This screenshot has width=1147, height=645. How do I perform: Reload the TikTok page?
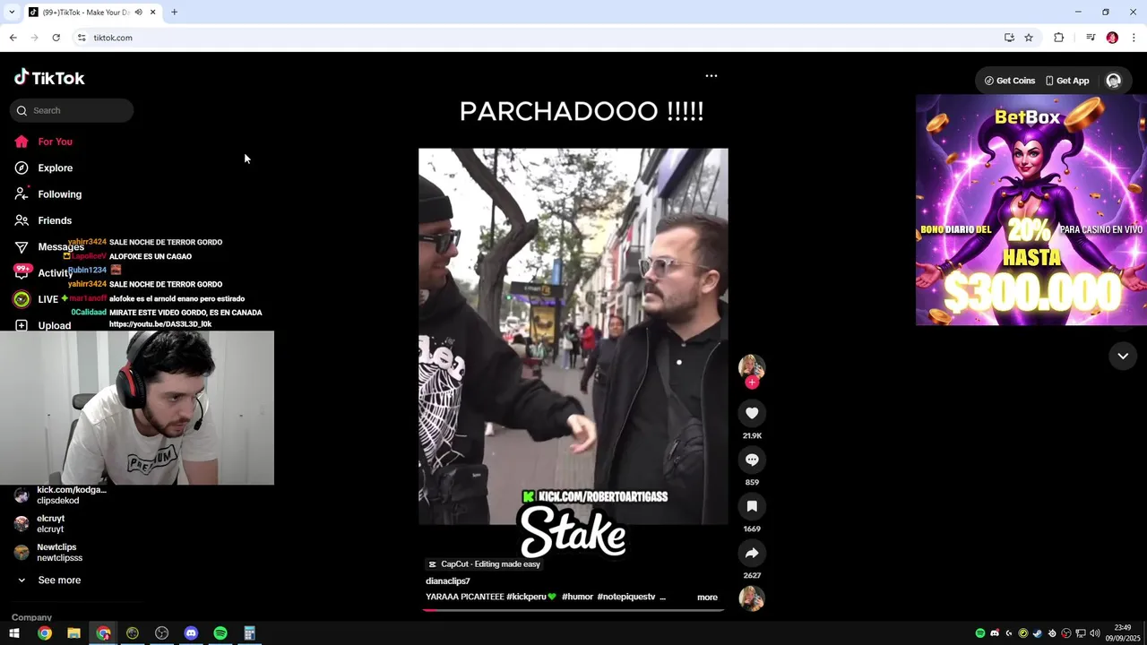click(56, 38)
